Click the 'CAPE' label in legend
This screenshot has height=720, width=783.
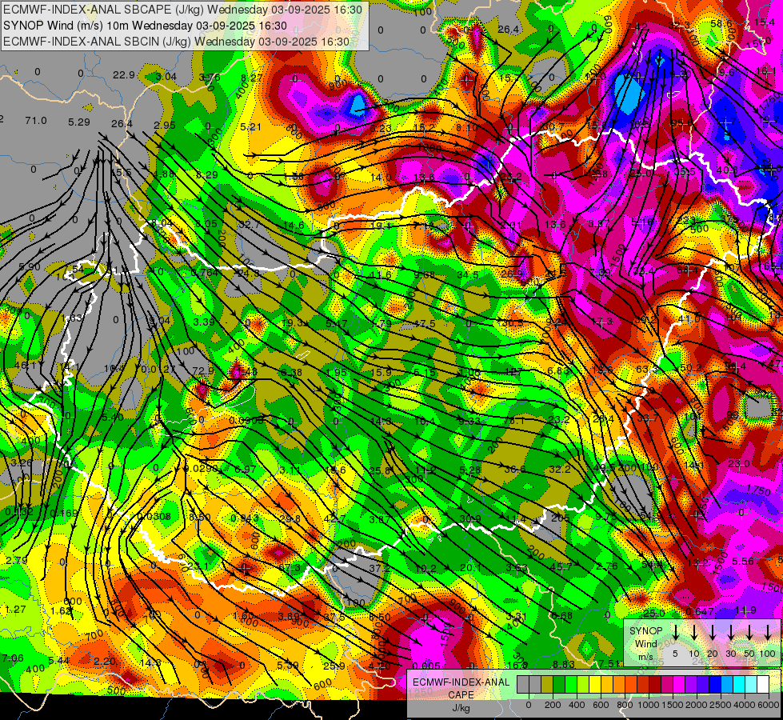[461, 695]
